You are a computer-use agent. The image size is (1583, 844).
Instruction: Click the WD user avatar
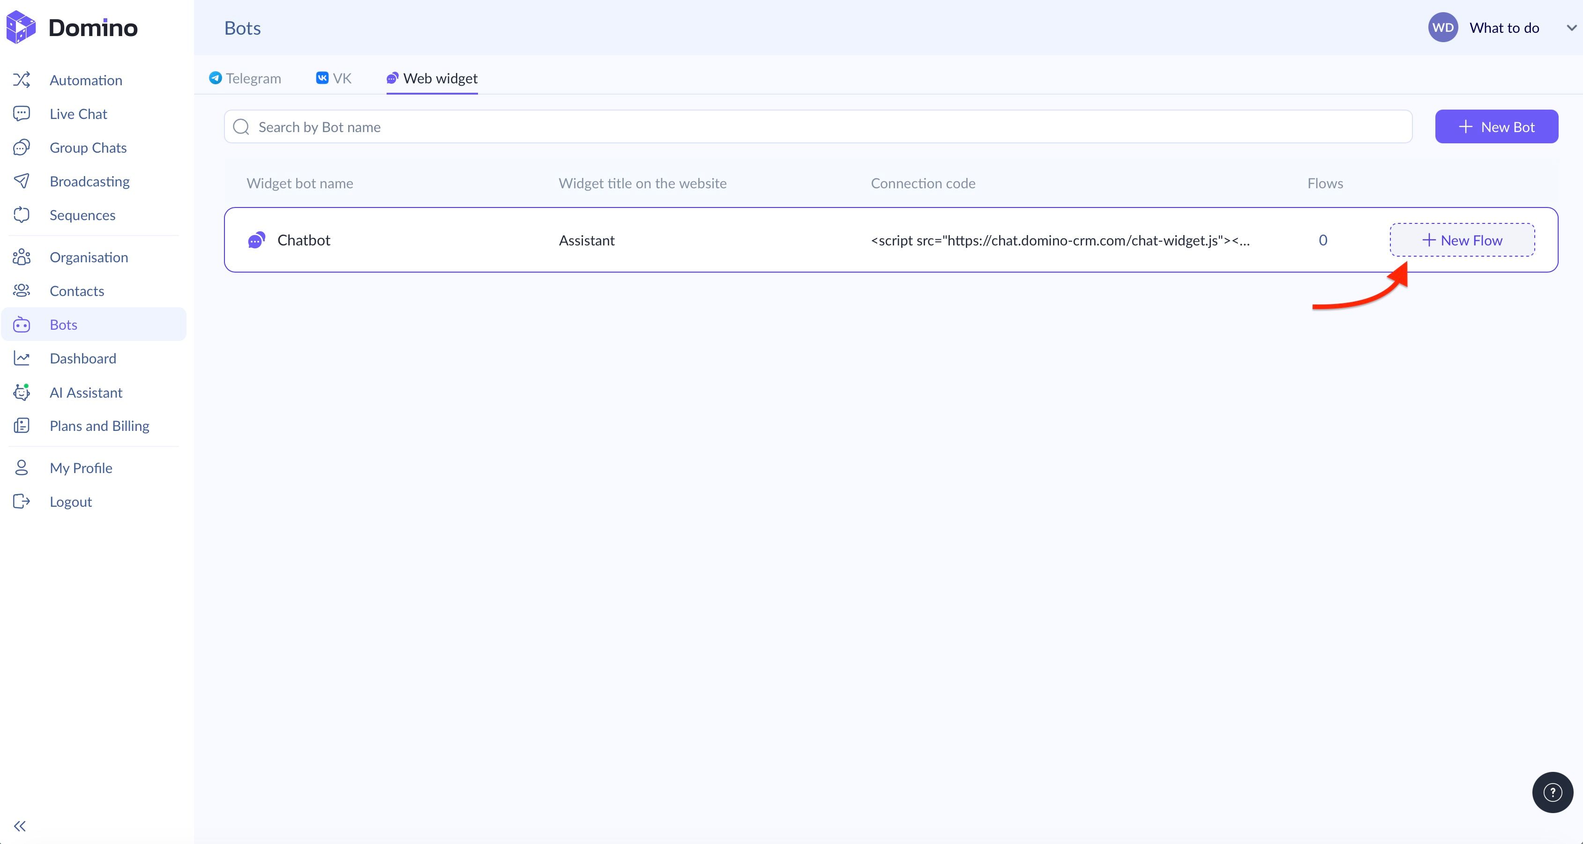point(1443,27)
